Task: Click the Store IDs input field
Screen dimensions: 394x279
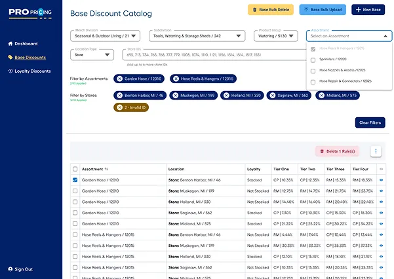Action: coord(214,55)
